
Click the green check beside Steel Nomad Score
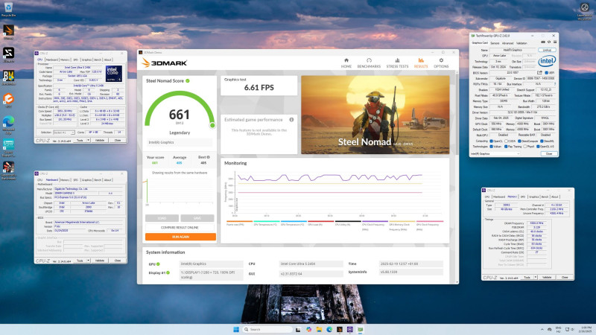[x=188, y=80]
